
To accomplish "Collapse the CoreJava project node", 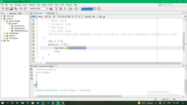I will [x=2, y=19].
